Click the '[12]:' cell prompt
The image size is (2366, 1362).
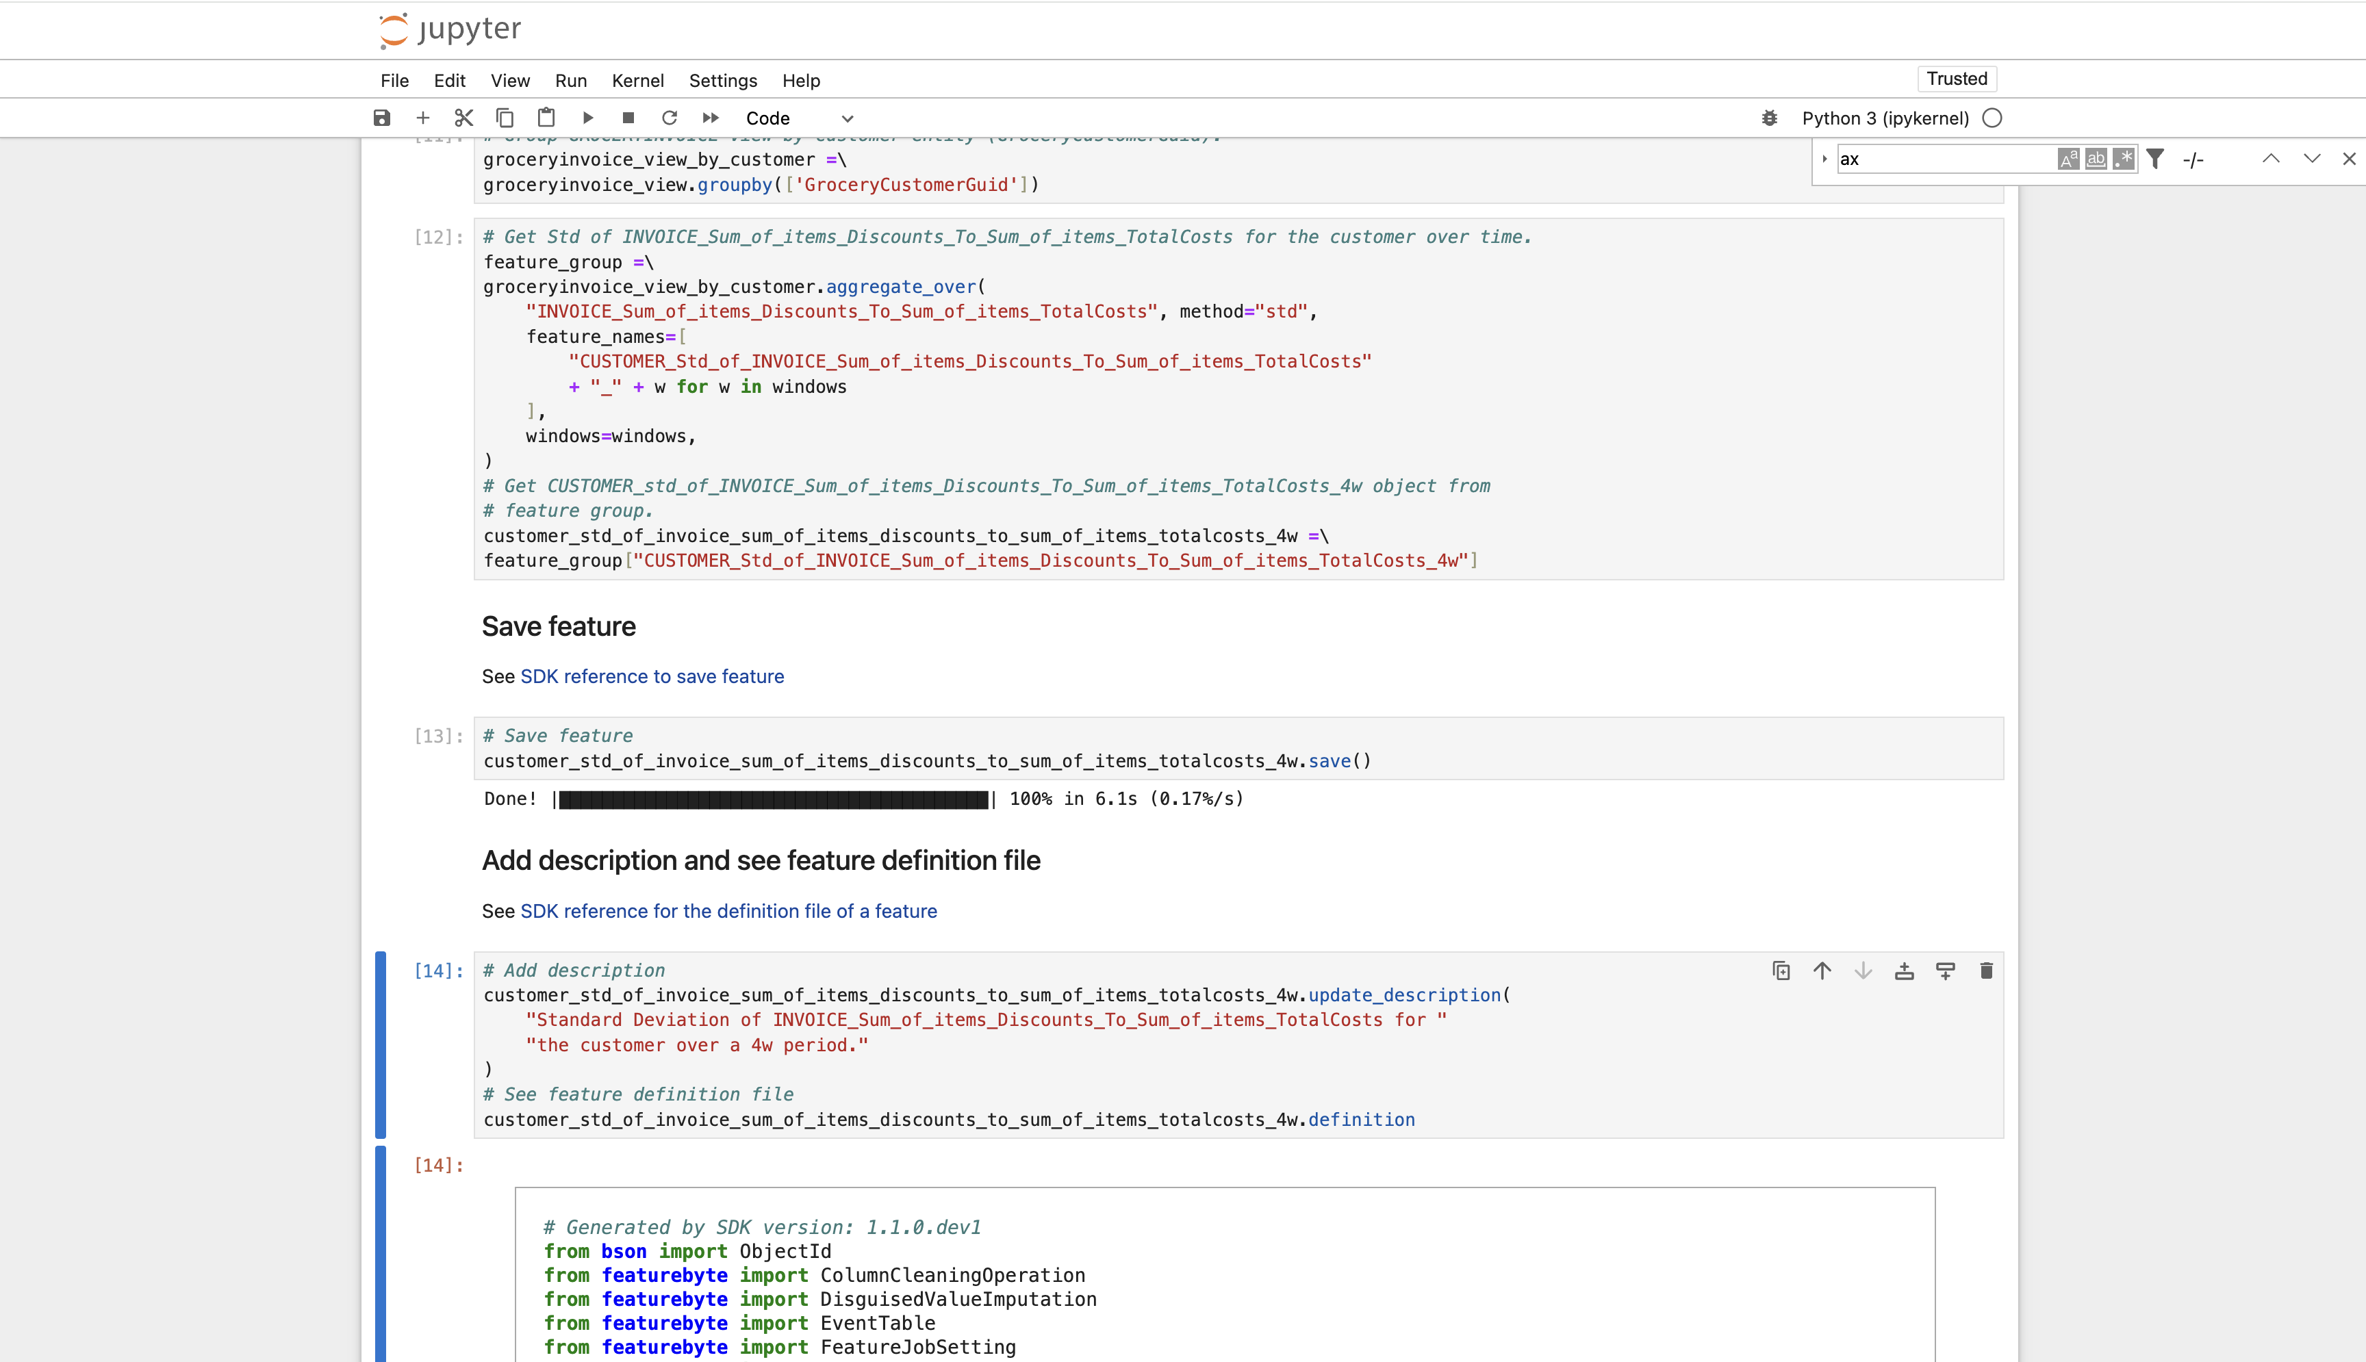pyautogui.click(x=439, y=237)
